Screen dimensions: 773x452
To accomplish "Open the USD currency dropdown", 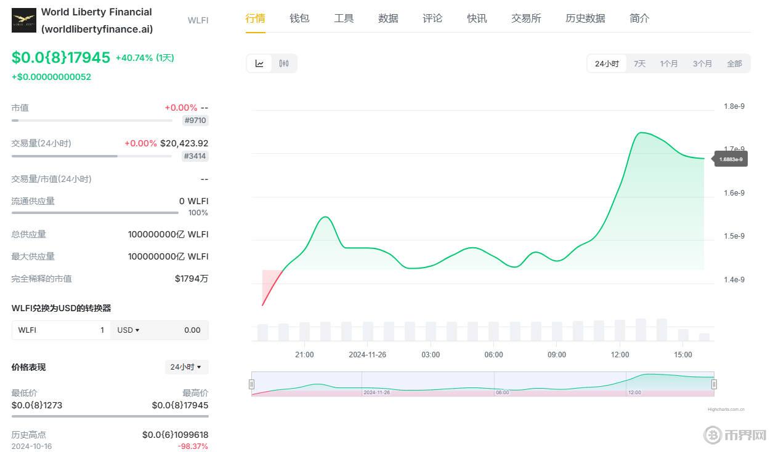I will pyautogui.click(x=128, y=330).
